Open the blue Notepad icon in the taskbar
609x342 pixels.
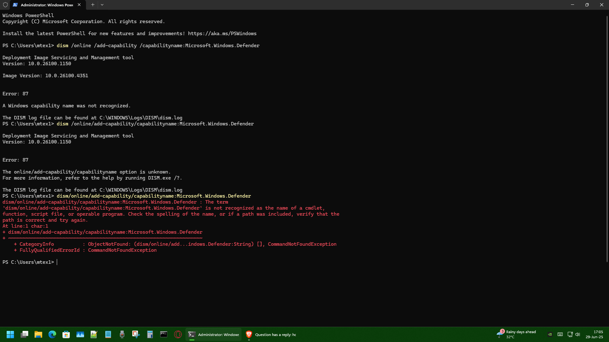(108, 334)
